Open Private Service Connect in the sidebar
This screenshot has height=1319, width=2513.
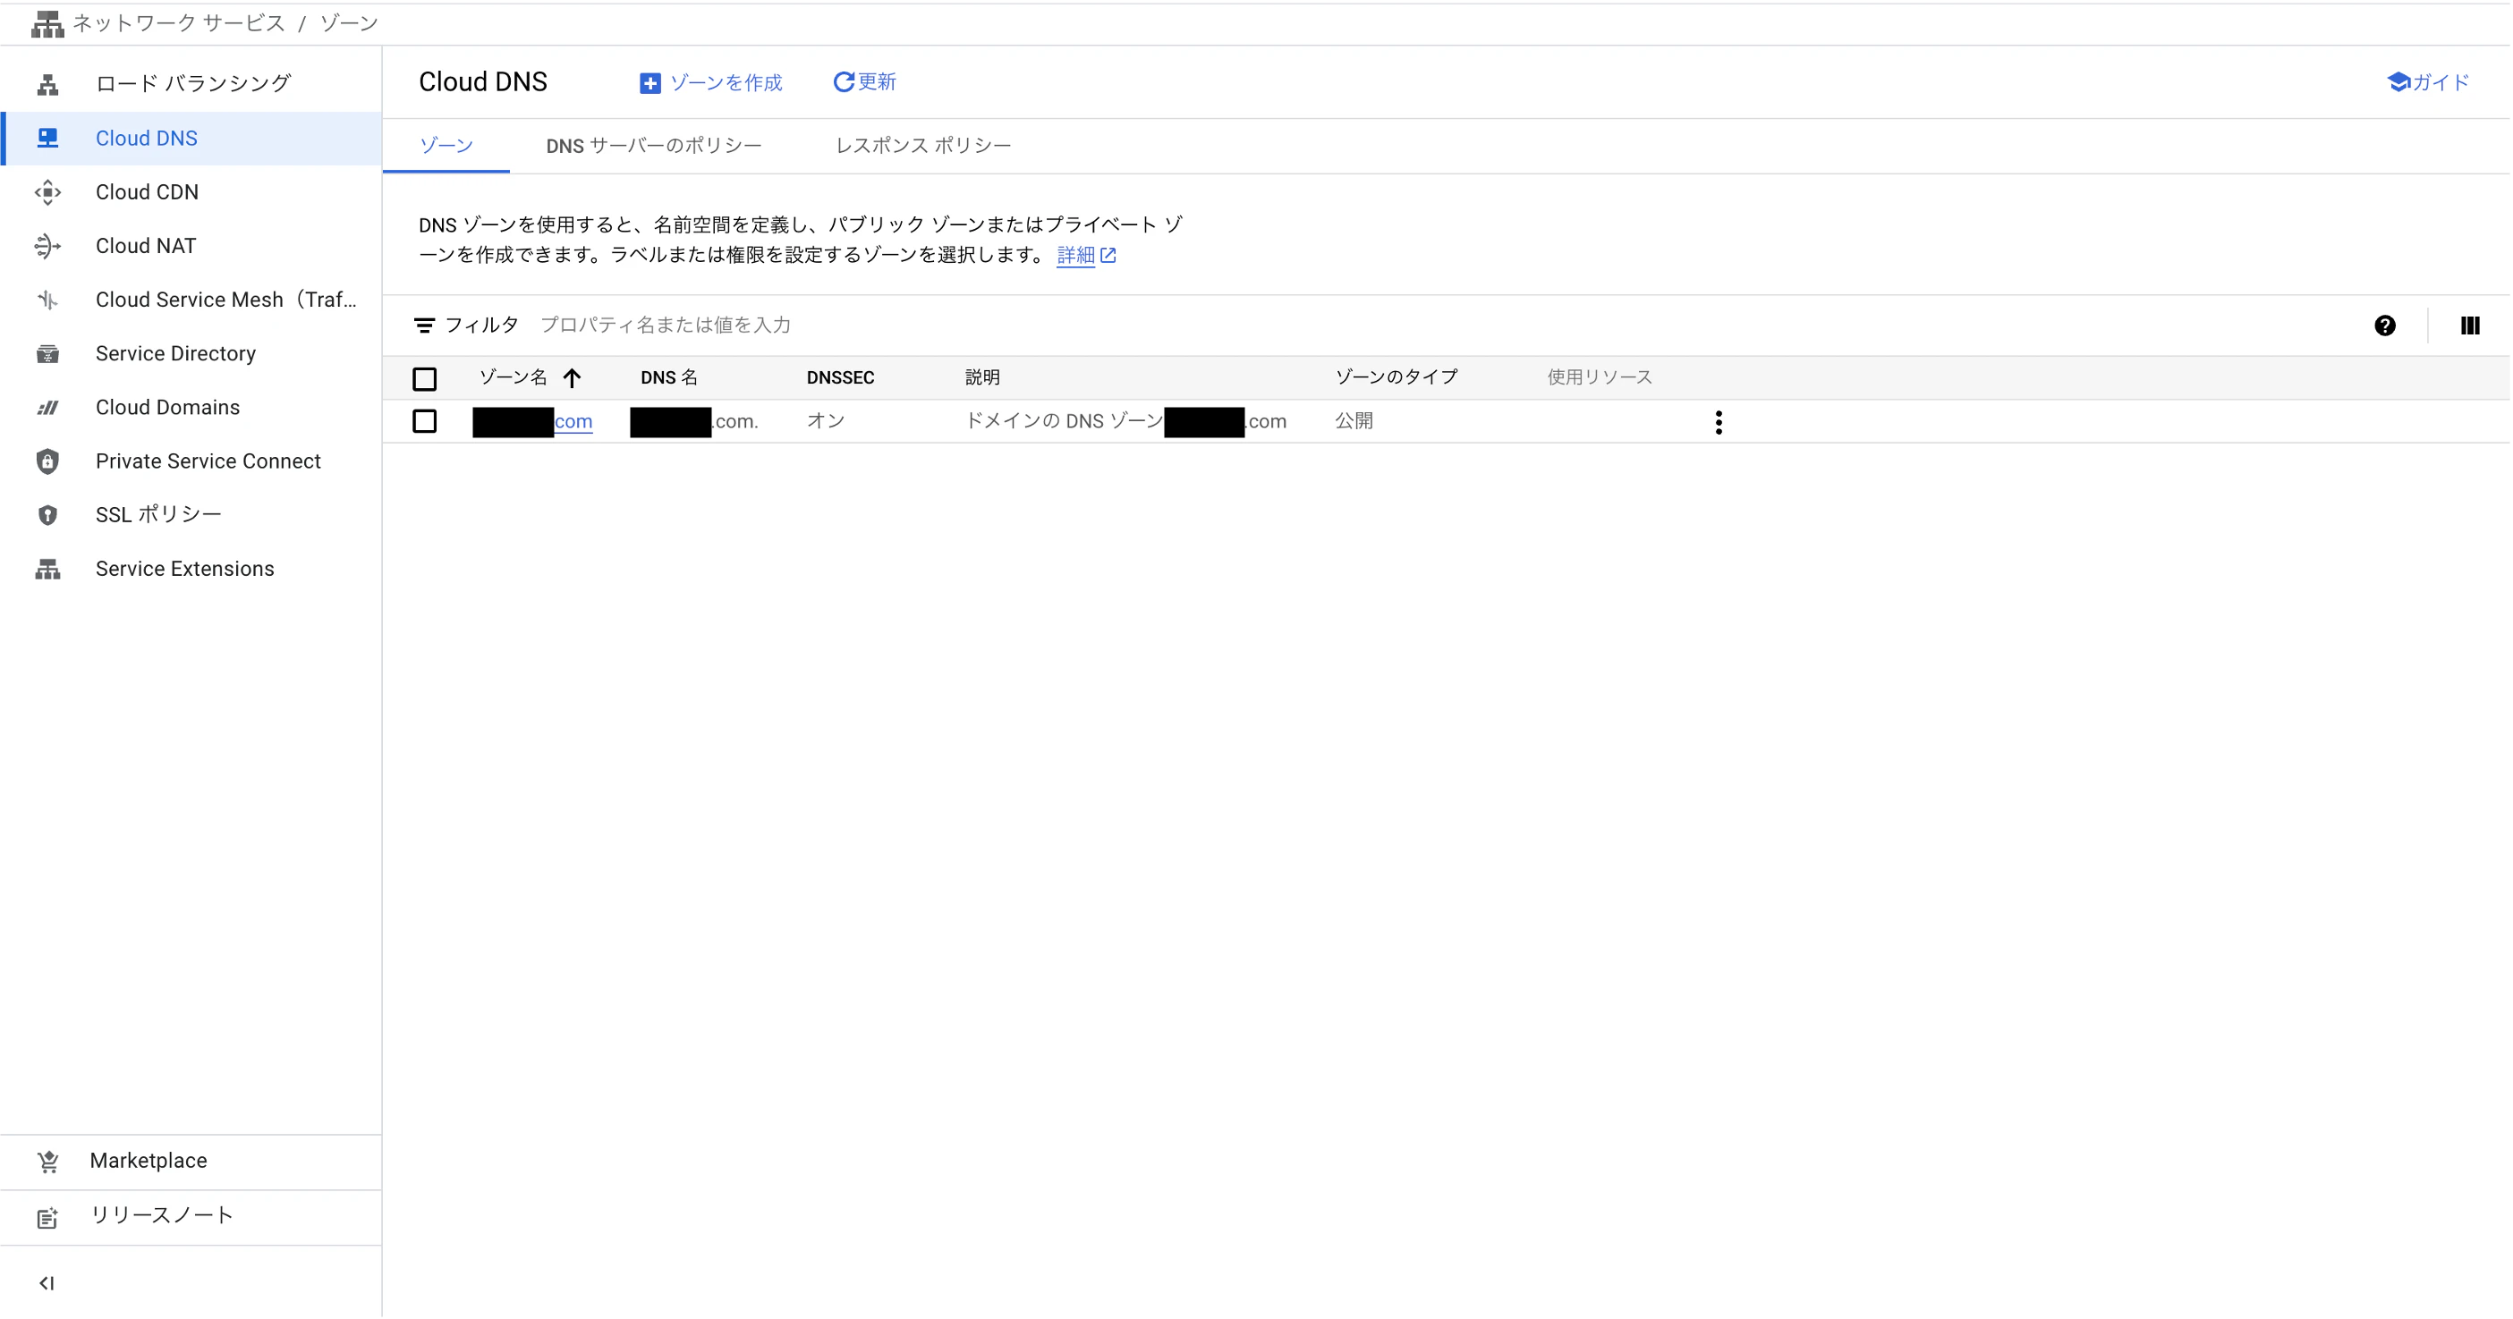point(191,461)
